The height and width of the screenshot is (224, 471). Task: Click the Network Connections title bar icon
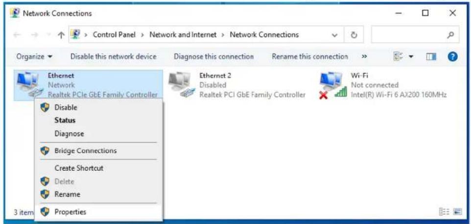click(15, 13)
